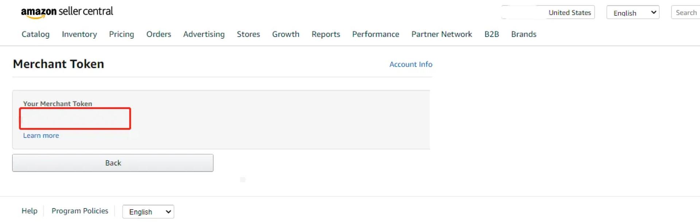The width and height of the screenshot is (700, 222).
Task: Open the Brands menu
Action: click(524, 34)
